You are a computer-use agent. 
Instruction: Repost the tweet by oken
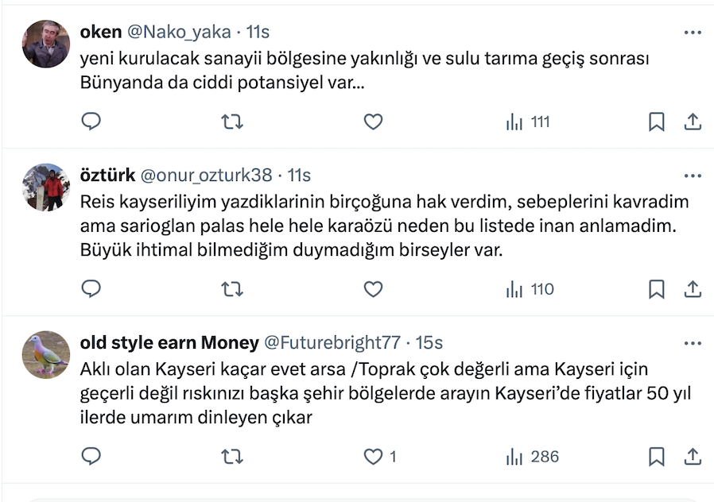coord(231,122)
